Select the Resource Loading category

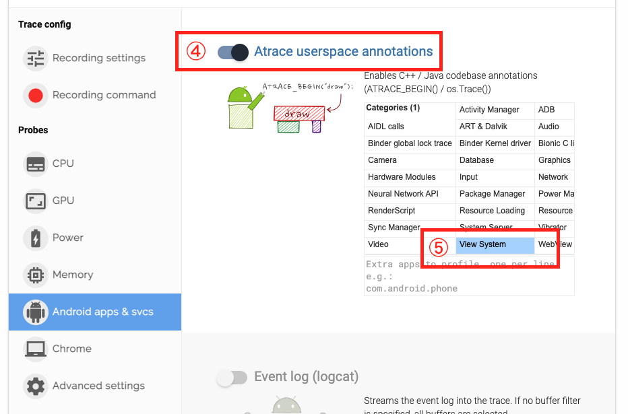495,211
